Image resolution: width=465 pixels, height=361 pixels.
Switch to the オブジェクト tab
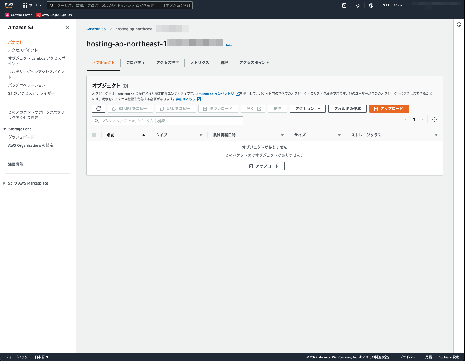(x=103, y=63)
